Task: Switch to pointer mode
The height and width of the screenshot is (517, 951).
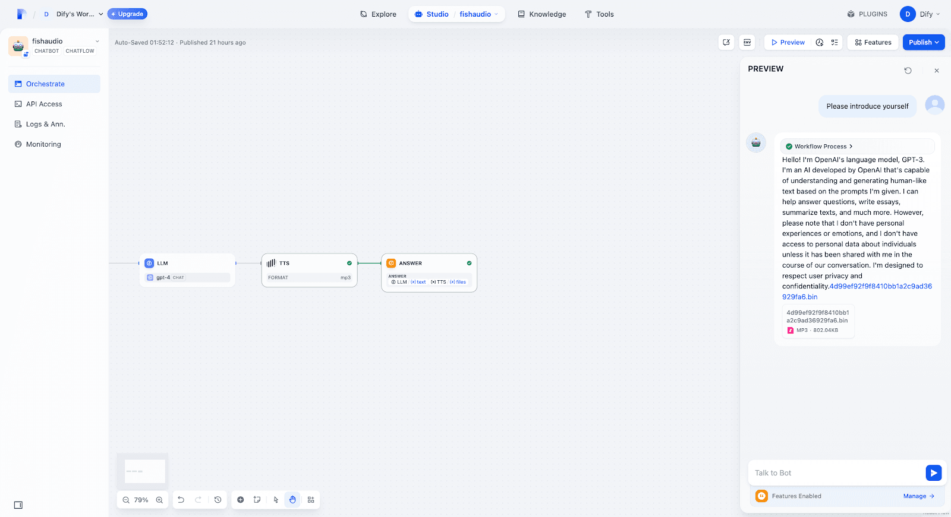Action: (x=276, y=500)
